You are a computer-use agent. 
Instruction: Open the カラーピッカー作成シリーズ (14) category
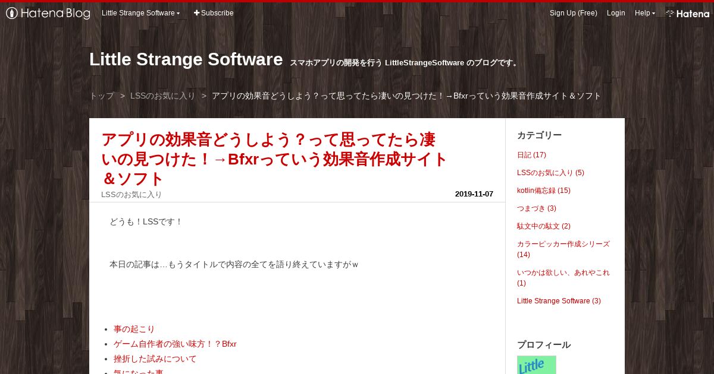pos(563,249)
